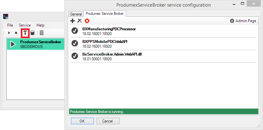263x130 pixels.
Task: Toggle the BXManufacturingPDCProcessor check mark
Action: 75,31
